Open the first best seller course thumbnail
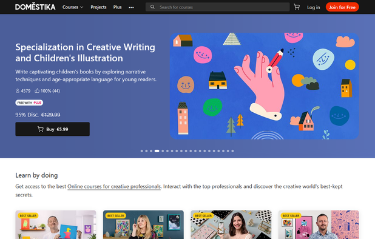375x239 pixels. point(56,224)
